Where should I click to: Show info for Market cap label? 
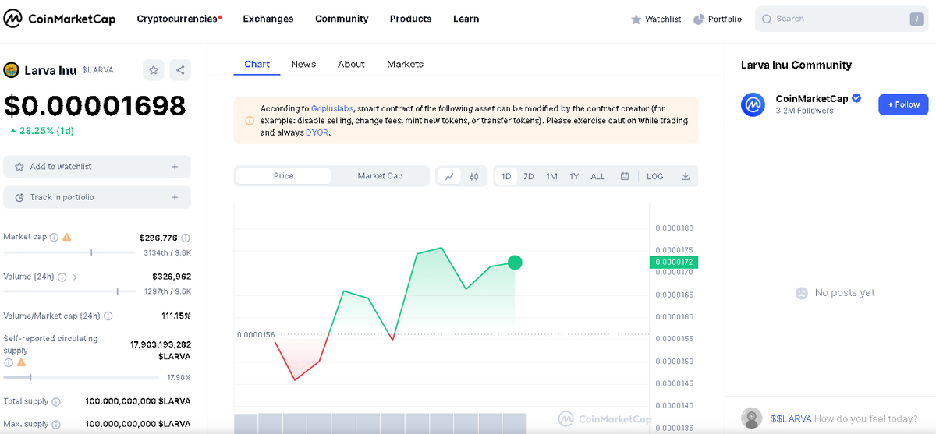[x=54, y=237]
